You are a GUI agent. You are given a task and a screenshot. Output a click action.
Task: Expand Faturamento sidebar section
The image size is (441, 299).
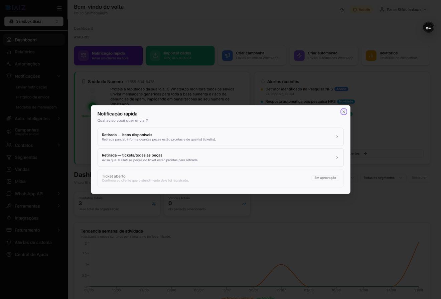(x=34, y=230)
